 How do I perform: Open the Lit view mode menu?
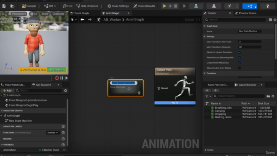point(34,14)
